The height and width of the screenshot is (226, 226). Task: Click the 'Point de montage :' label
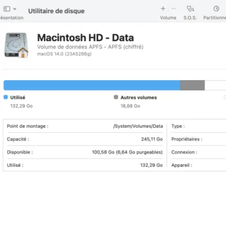pos(28,126)
